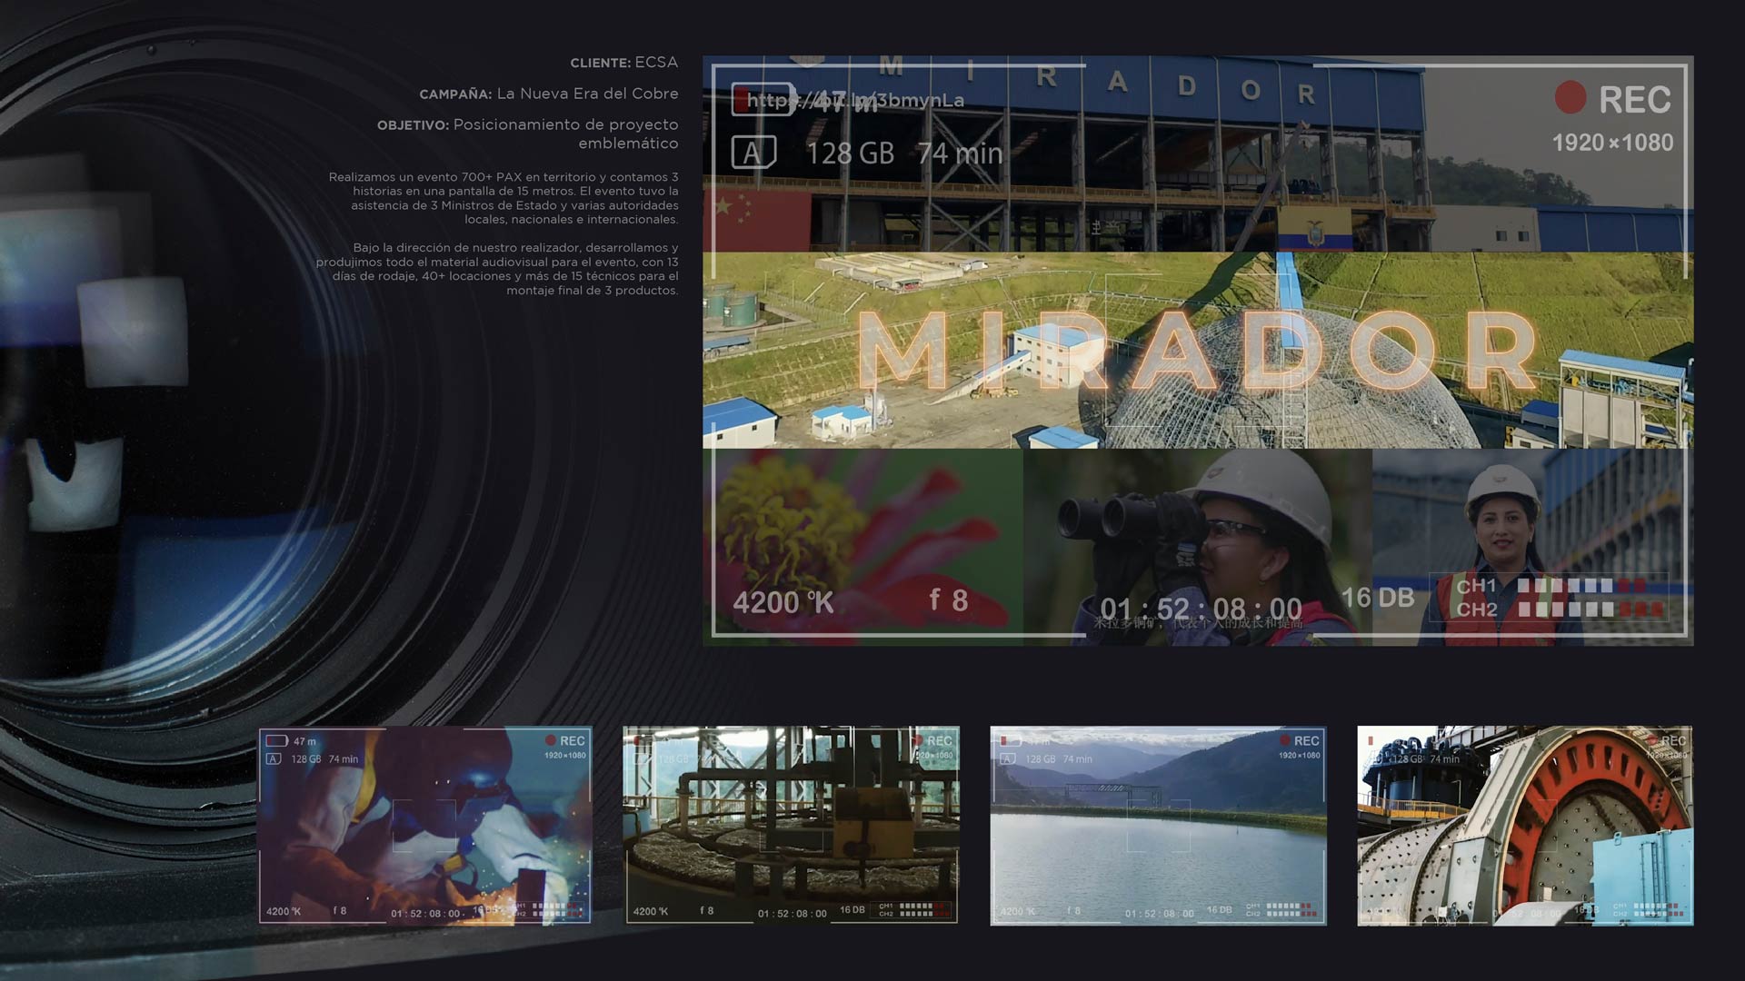Open the ball mill video thumbnail
The width and height of the screenshot is (1745, 981).
pyautogui.click(x=1524, y=825)
